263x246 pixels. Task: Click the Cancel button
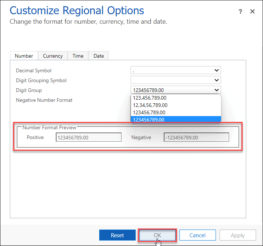(x=197, y=235)
